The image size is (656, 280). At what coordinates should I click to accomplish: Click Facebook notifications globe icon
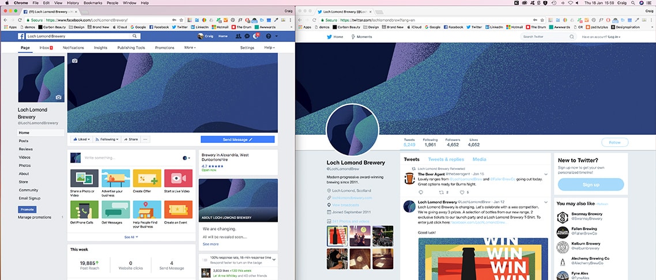tap(255, 36)
